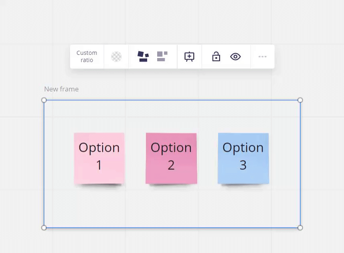
Task: Select the dark pink Option 2 sticky note
Action: pyautogui.click(x=171, y=159)
